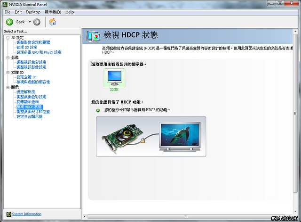
Task: Close the NVIDIA Control Panel window
Action: click(x=292, y=3)
